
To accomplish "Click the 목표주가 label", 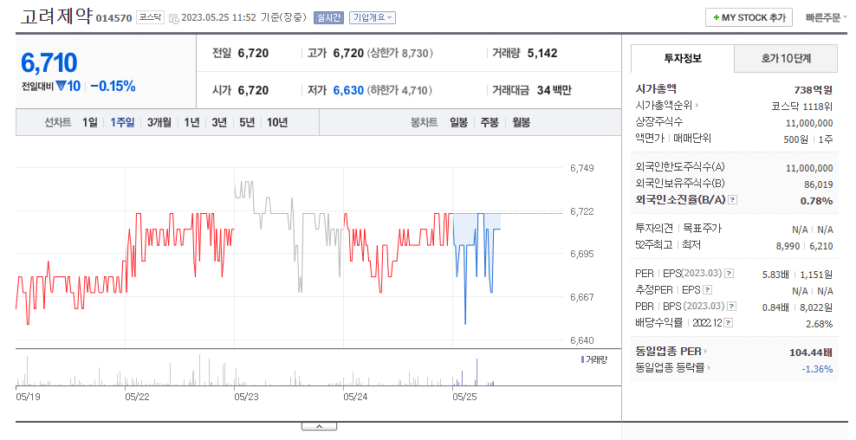I will pyautogui.click(x=702, y=228).
